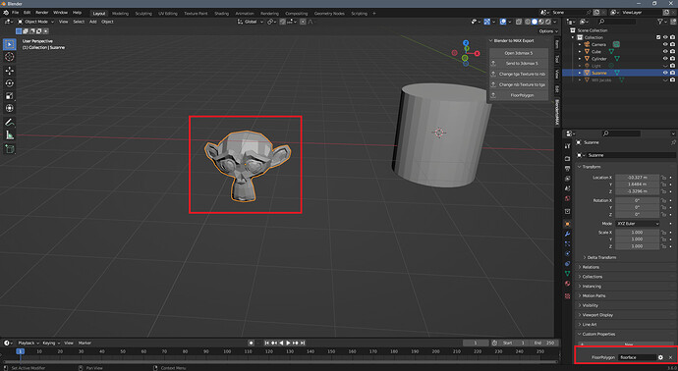The height and width of the screenshot is (371, 678).
Task: Open the World properties tab icon
Action: pos(567,198)
